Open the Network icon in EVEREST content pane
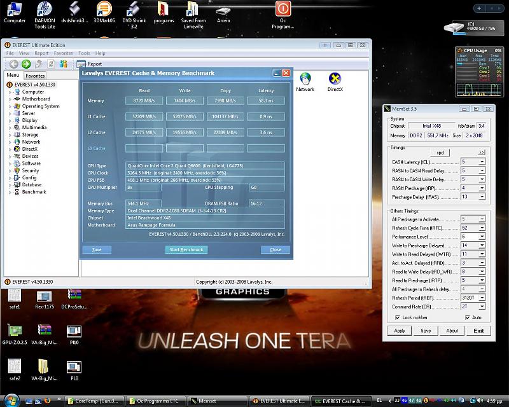This screenshot has width=509, height=407. pyautogui.click(x=305, y=82)
